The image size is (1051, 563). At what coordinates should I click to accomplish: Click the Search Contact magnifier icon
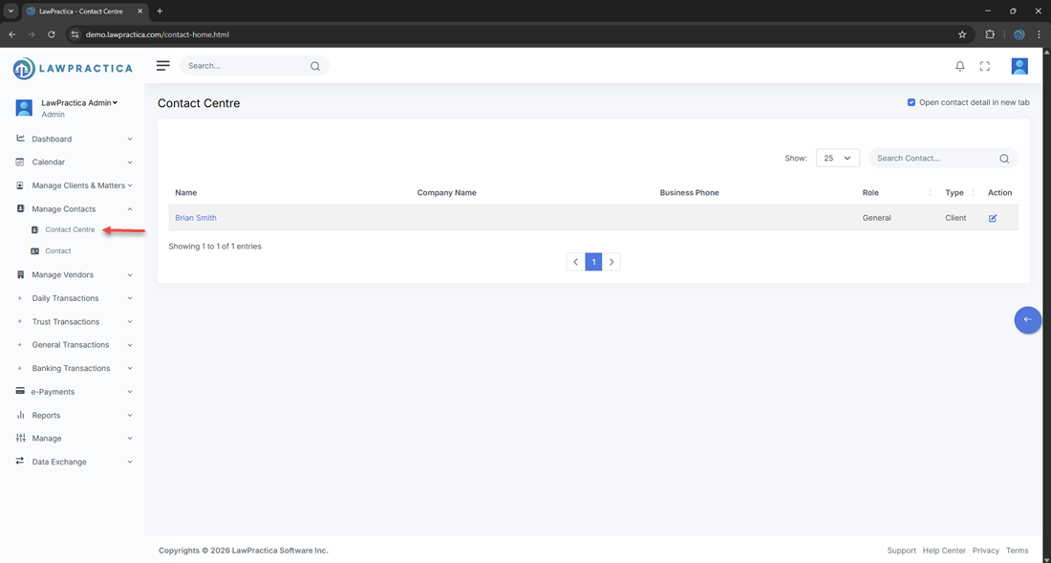1004,159
